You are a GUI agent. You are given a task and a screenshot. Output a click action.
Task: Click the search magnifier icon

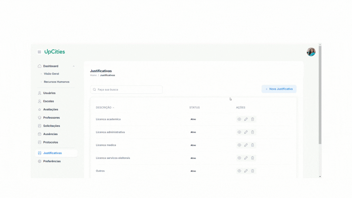[94, 89]
